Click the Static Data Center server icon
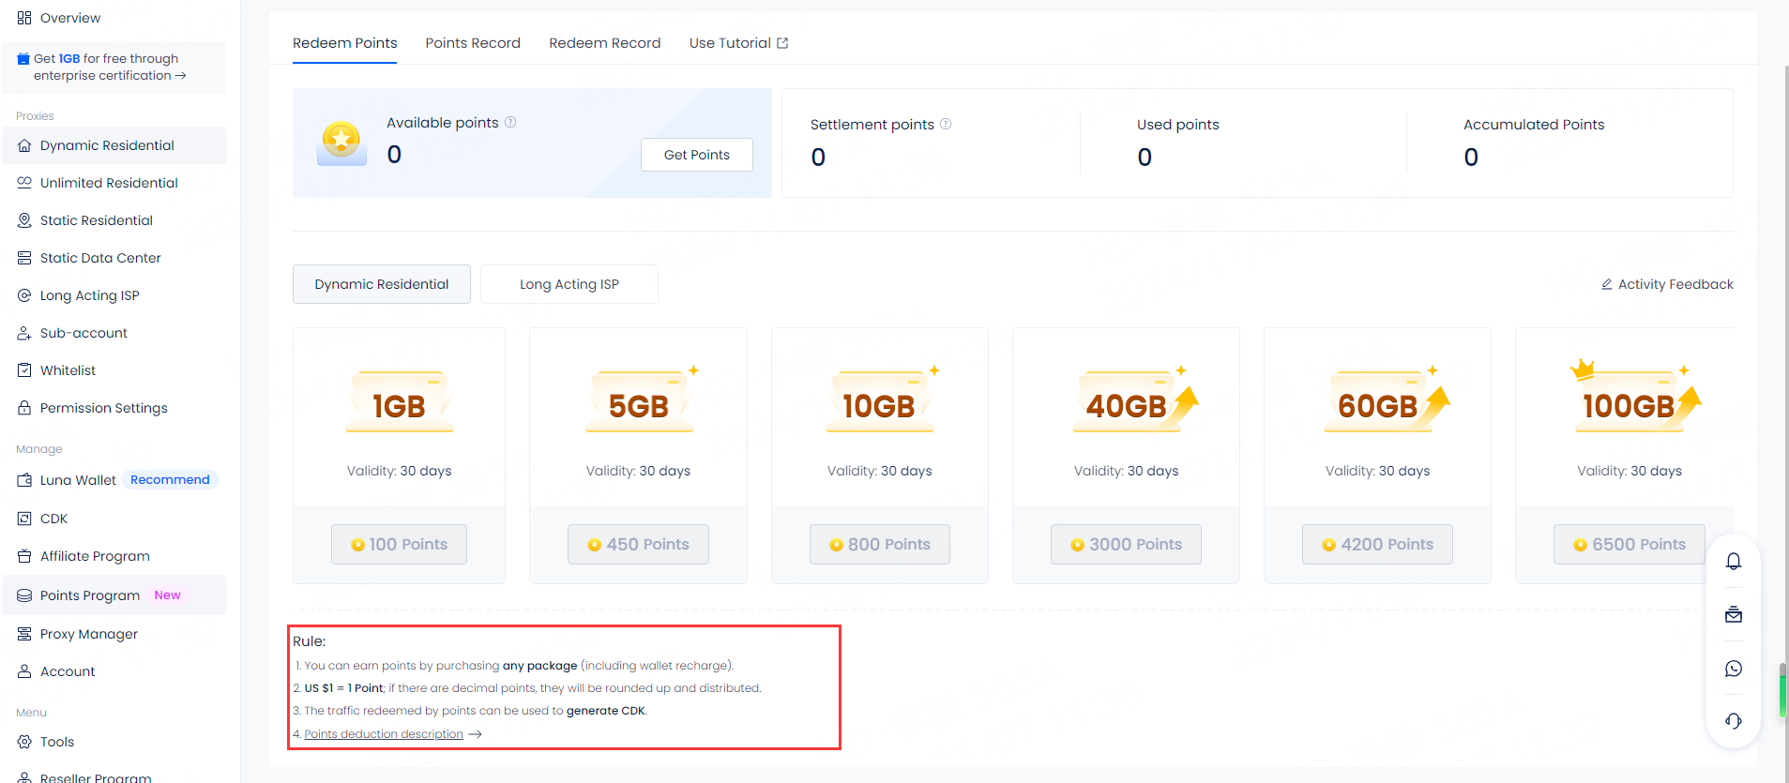 [x=24, y=258]
